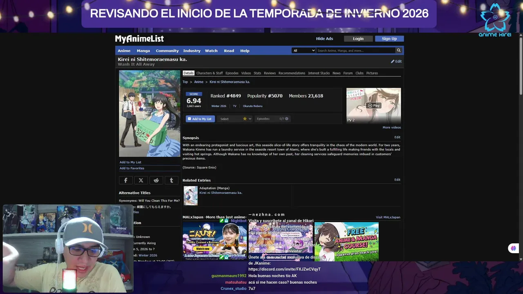Click the Anime breadcrumb link
The width and height of the screenshot is (523, 294).
click(x=199, y=82)
